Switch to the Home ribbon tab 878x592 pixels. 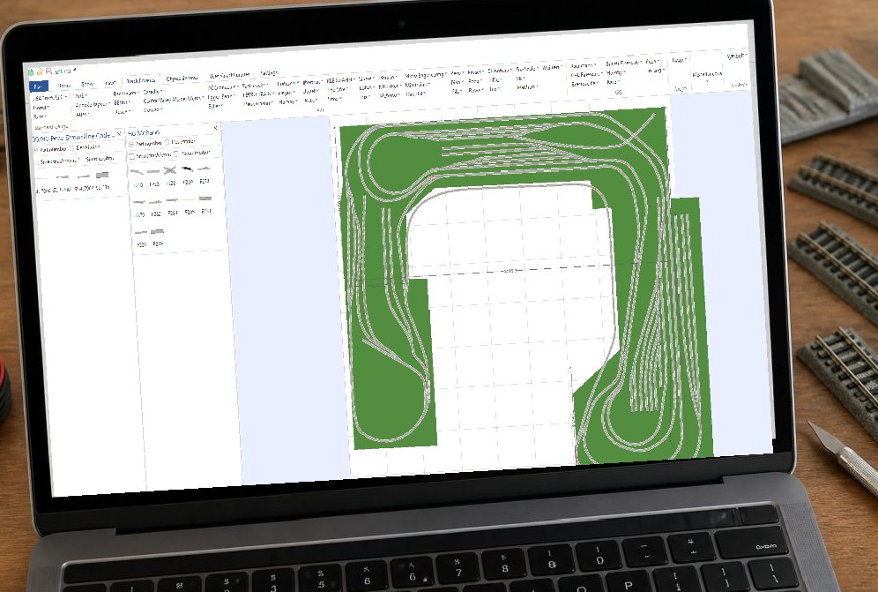(63, 86)
